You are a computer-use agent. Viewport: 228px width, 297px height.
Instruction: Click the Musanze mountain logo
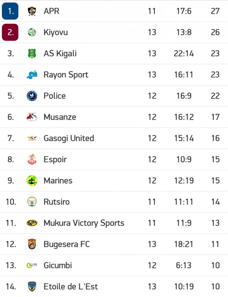pyautogui.click(x=32, y=117)
